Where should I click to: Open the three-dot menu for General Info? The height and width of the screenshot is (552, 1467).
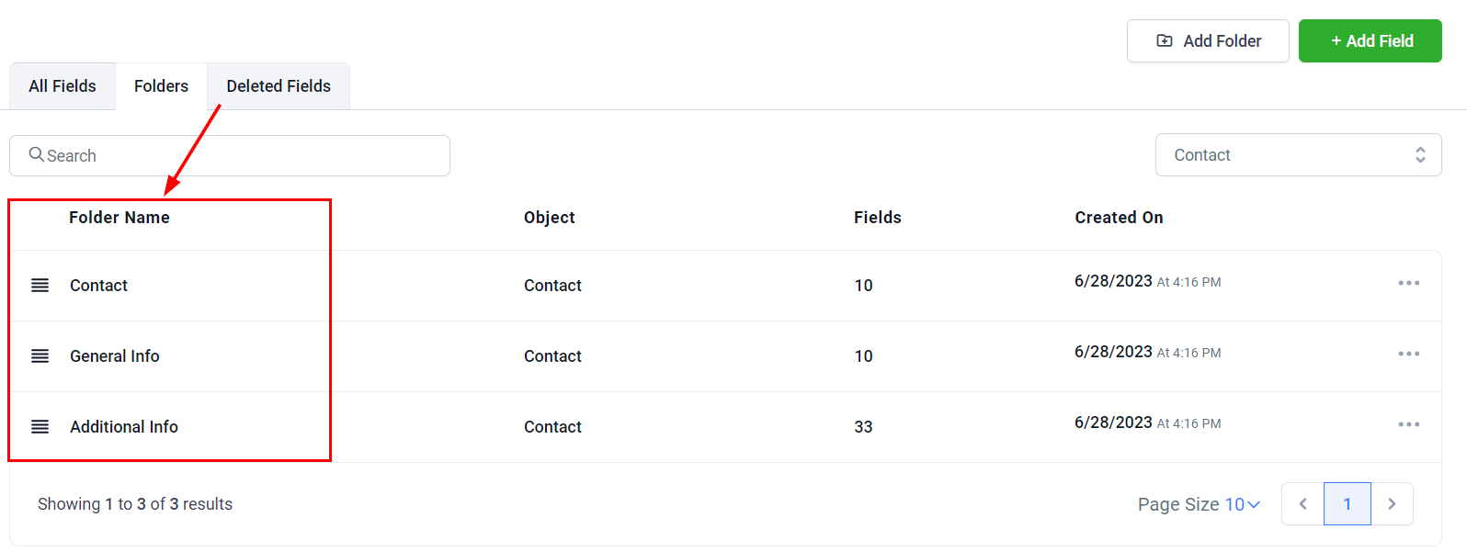(x=1408, y=354)
